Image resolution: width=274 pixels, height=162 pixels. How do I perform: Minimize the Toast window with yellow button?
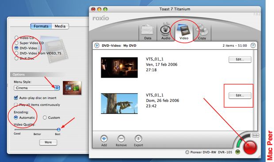(99, 9)
